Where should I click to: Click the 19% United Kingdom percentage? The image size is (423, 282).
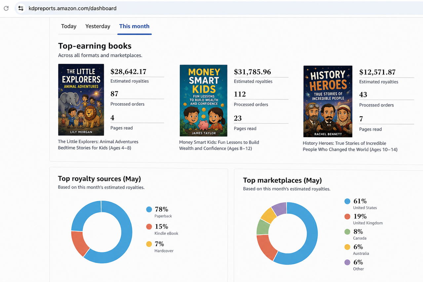360,216
